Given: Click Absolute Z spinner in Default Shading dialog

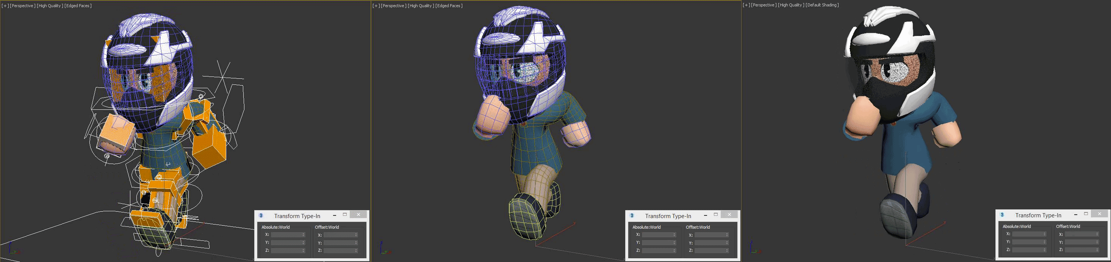Looking at the screenshot, I should (1045, 250).
